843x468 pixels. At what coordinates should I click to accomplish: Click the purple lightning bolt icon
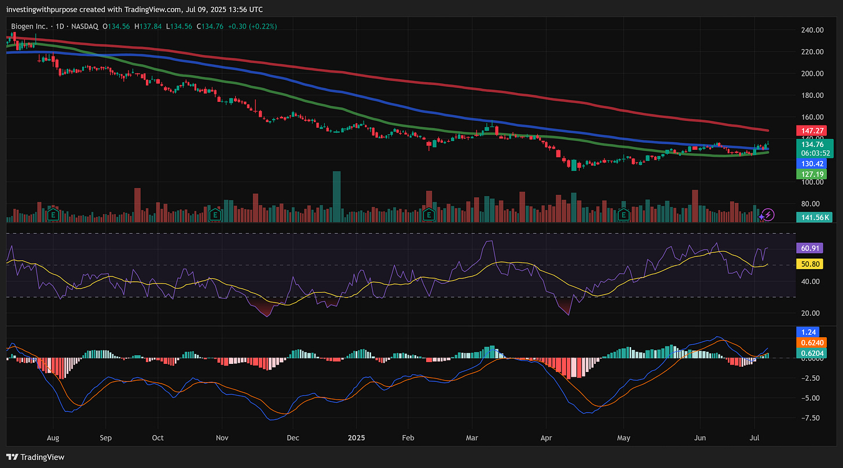tap(768, 215)
